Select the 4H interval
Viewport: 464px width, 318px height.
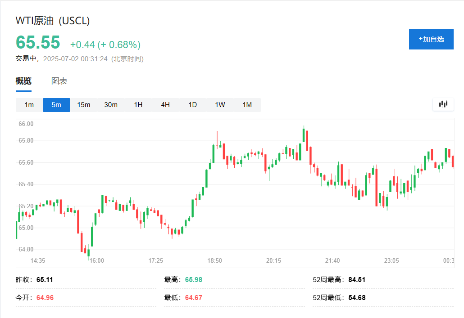165,105
